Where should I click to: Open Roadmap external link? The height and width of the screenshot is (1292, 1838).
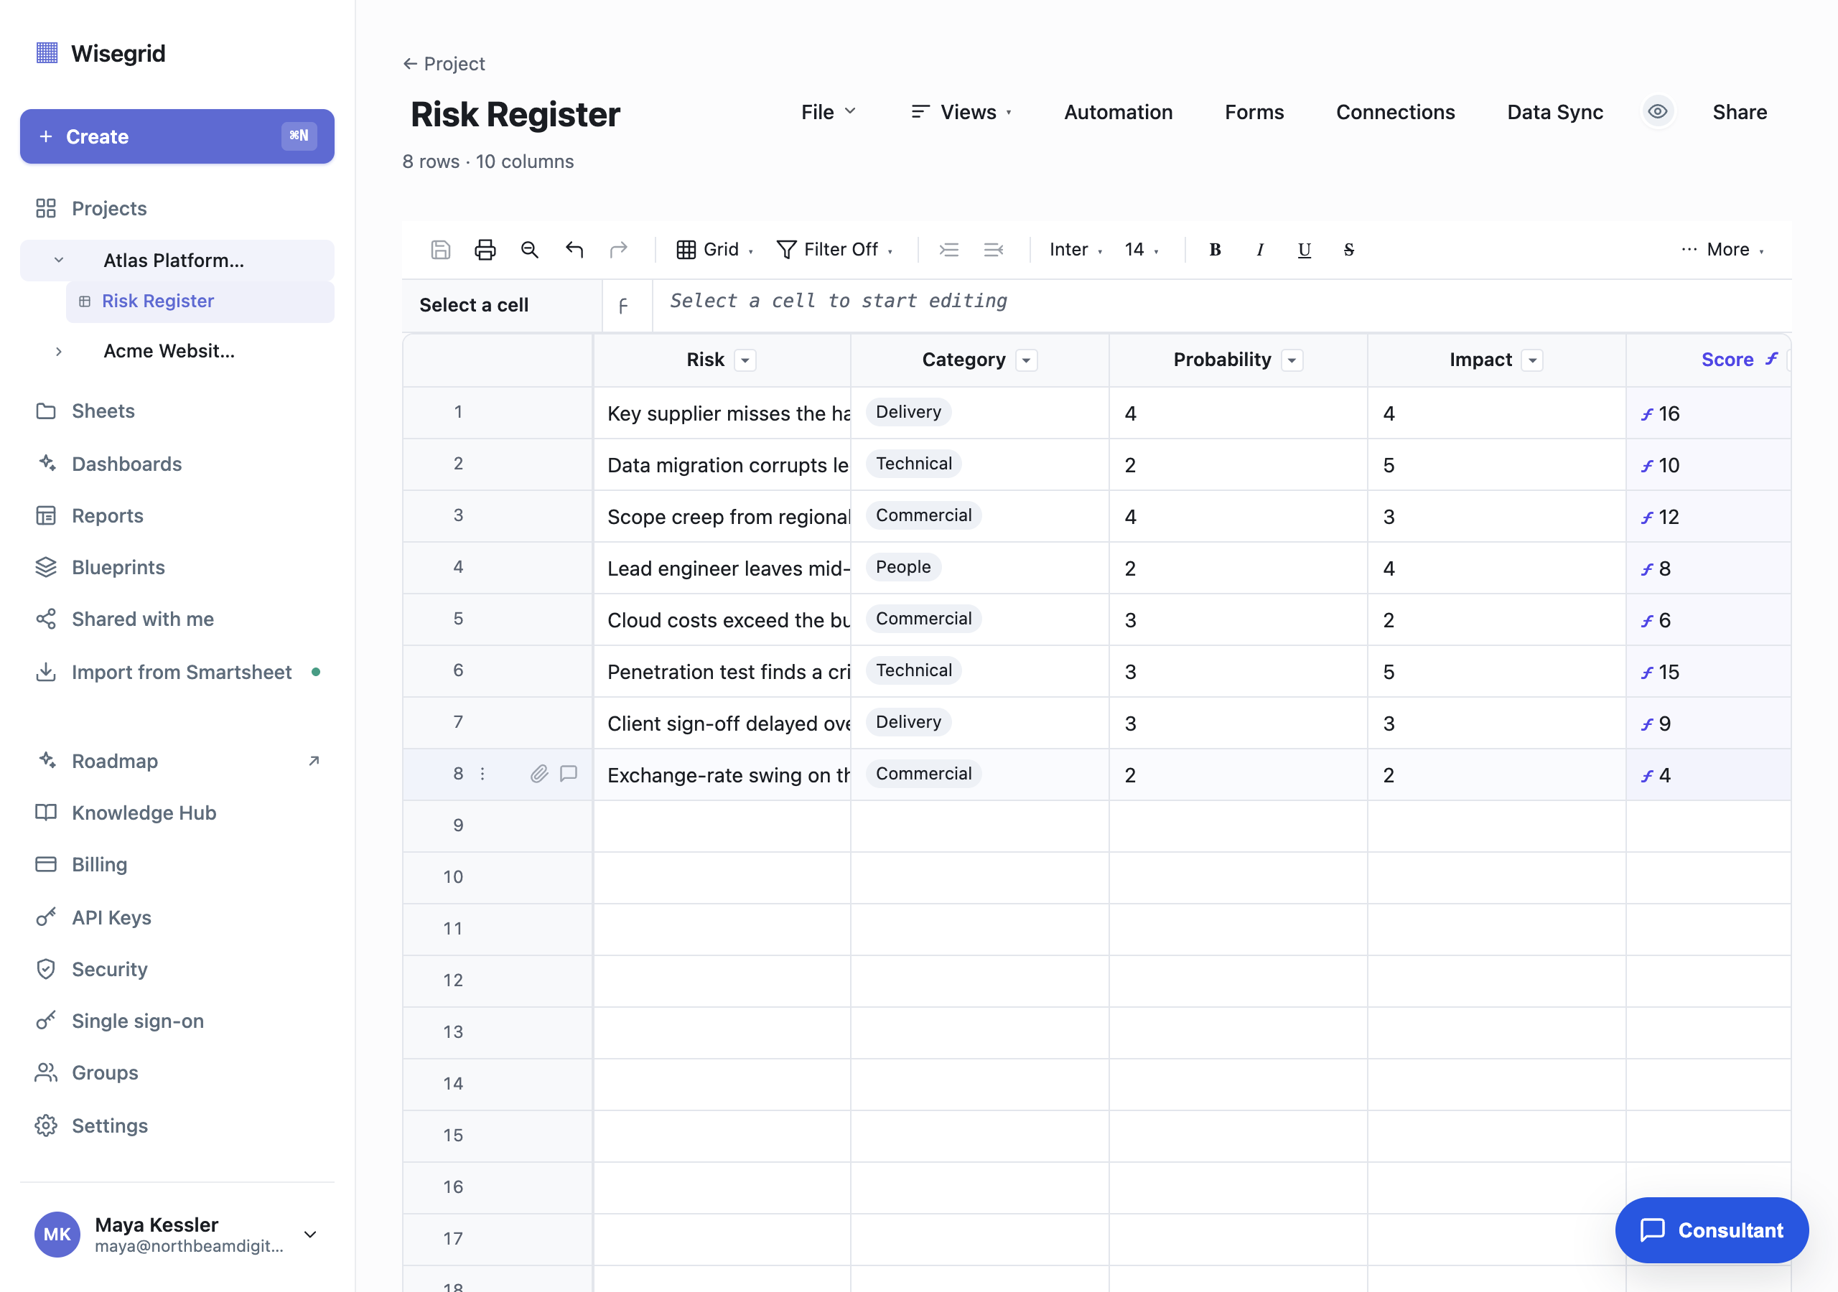click(178, 760)
